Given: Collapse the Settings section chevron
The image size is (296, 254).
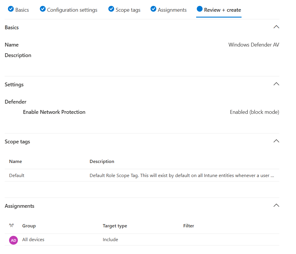Looking at the screenshot, I should pyautogui.click(x=276, y=84).
